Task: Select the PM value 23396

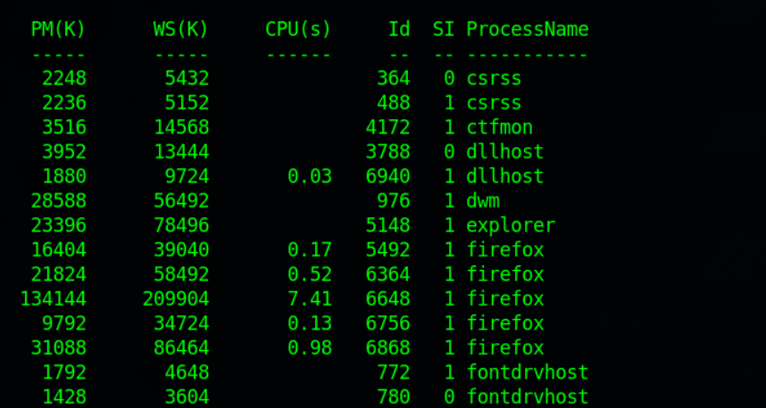Action: 59,225
